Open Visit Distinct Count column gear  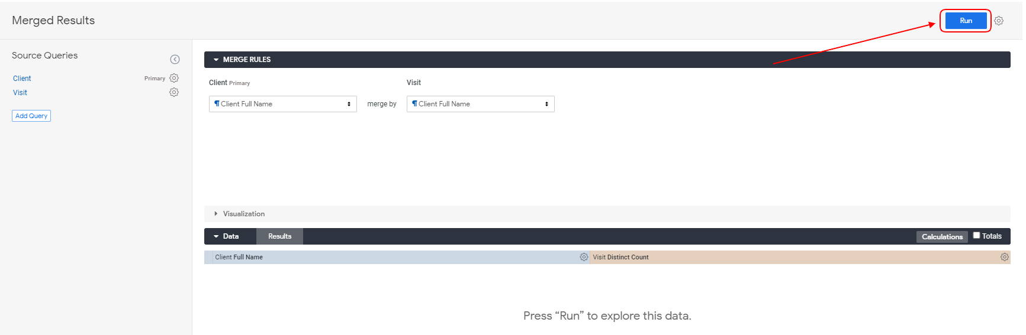(1004, 257)
